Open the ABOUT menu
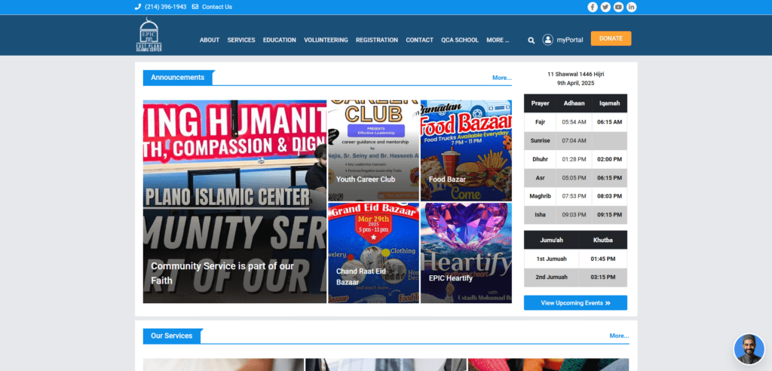Viewport: 772px width, 371px height. click(x=210, y=40)
